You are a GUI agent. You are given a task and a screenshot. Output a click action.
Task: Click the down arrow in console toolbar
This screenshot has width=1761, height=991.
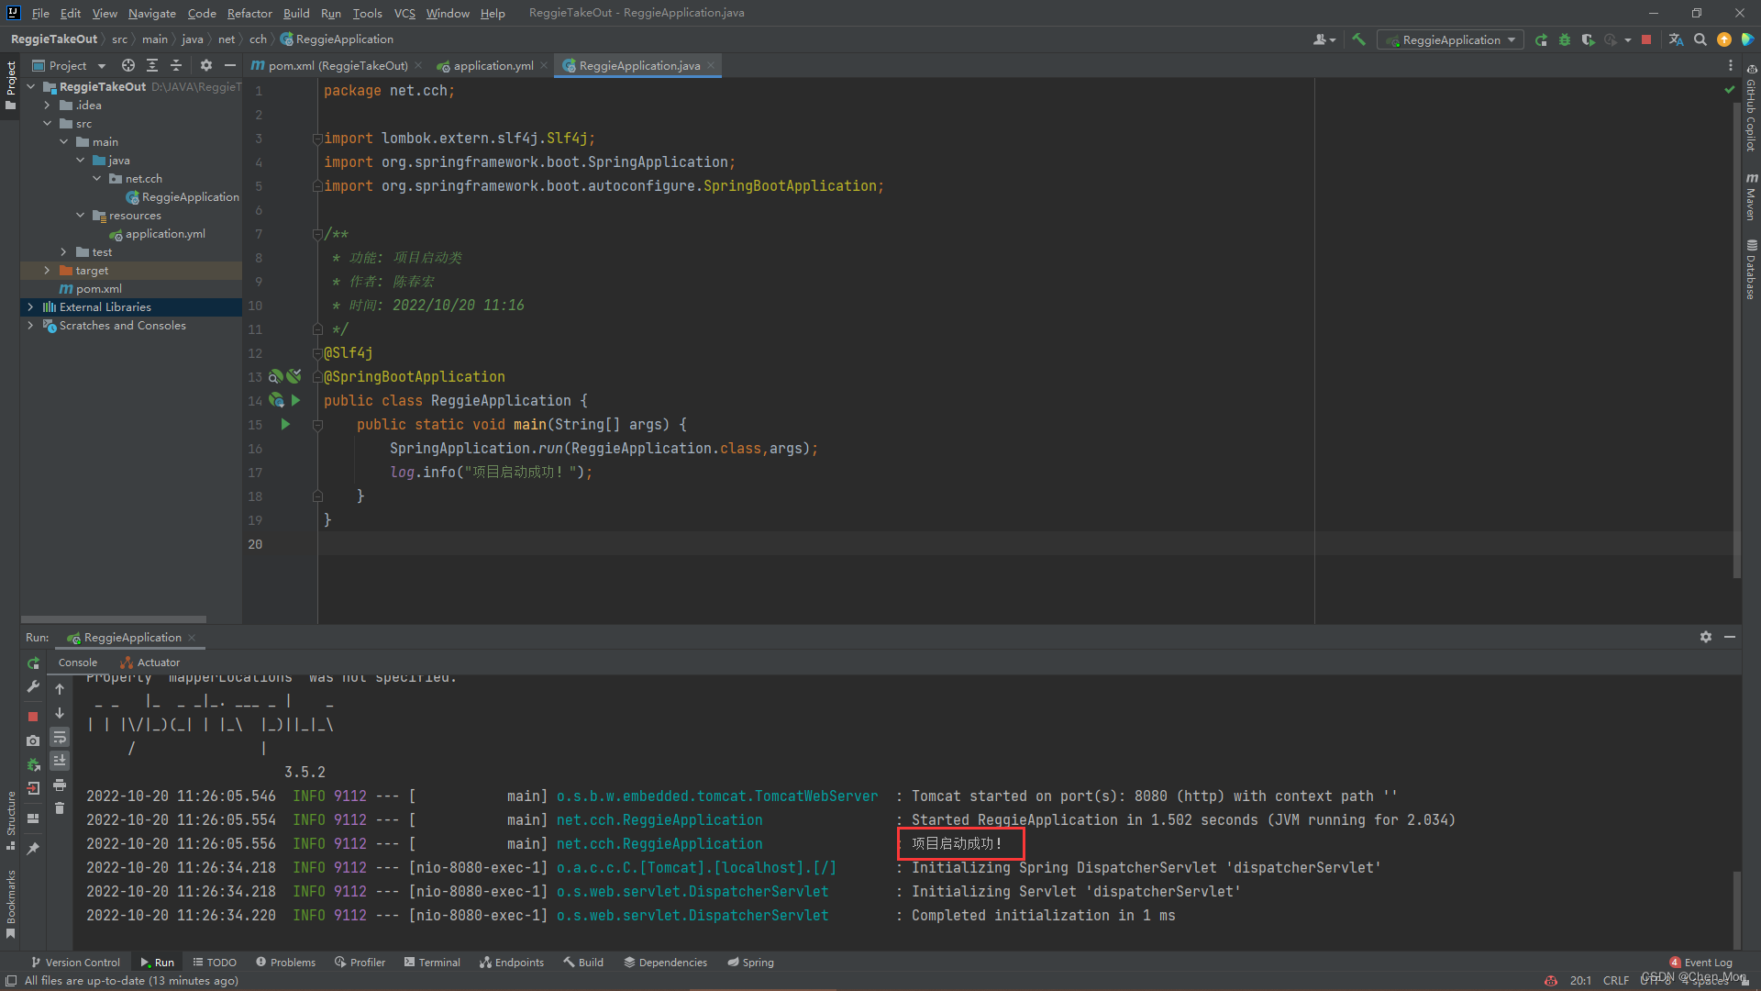coord(60,713)
